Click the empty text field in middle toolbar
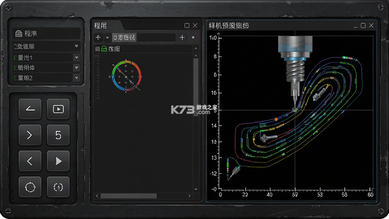 pyautogui.click(x=156, y=38)
